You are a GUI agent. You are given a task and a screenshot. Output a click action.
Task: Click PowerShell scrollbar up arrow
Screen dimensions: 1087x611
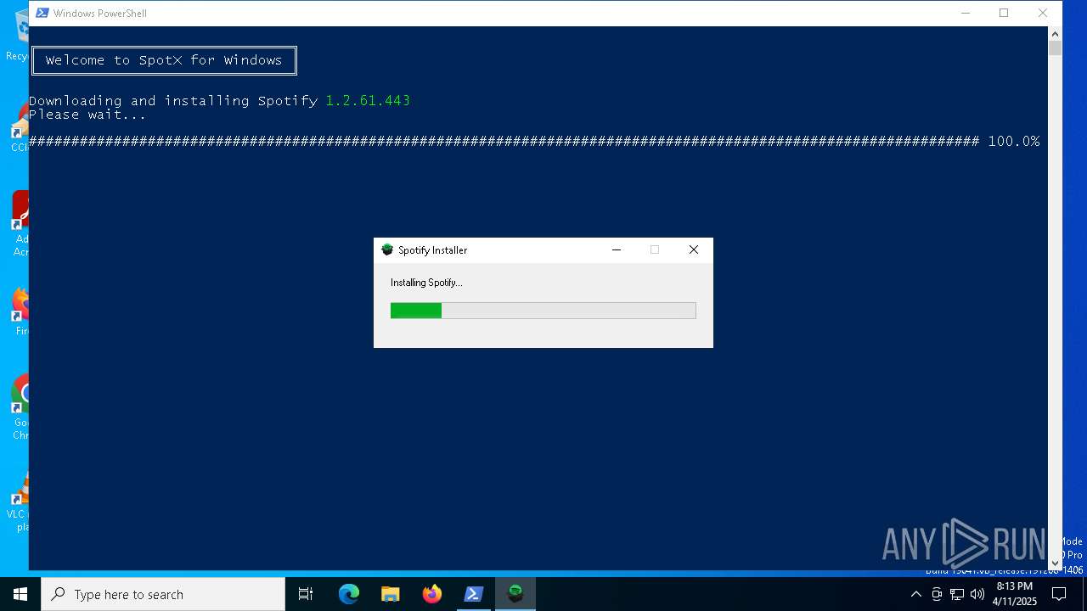point(1055,34)
